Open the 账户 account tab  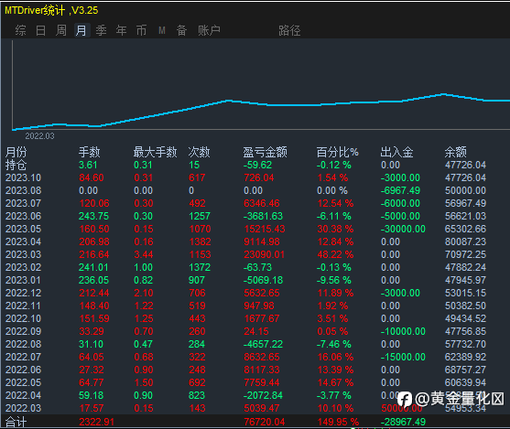(209, 30)
